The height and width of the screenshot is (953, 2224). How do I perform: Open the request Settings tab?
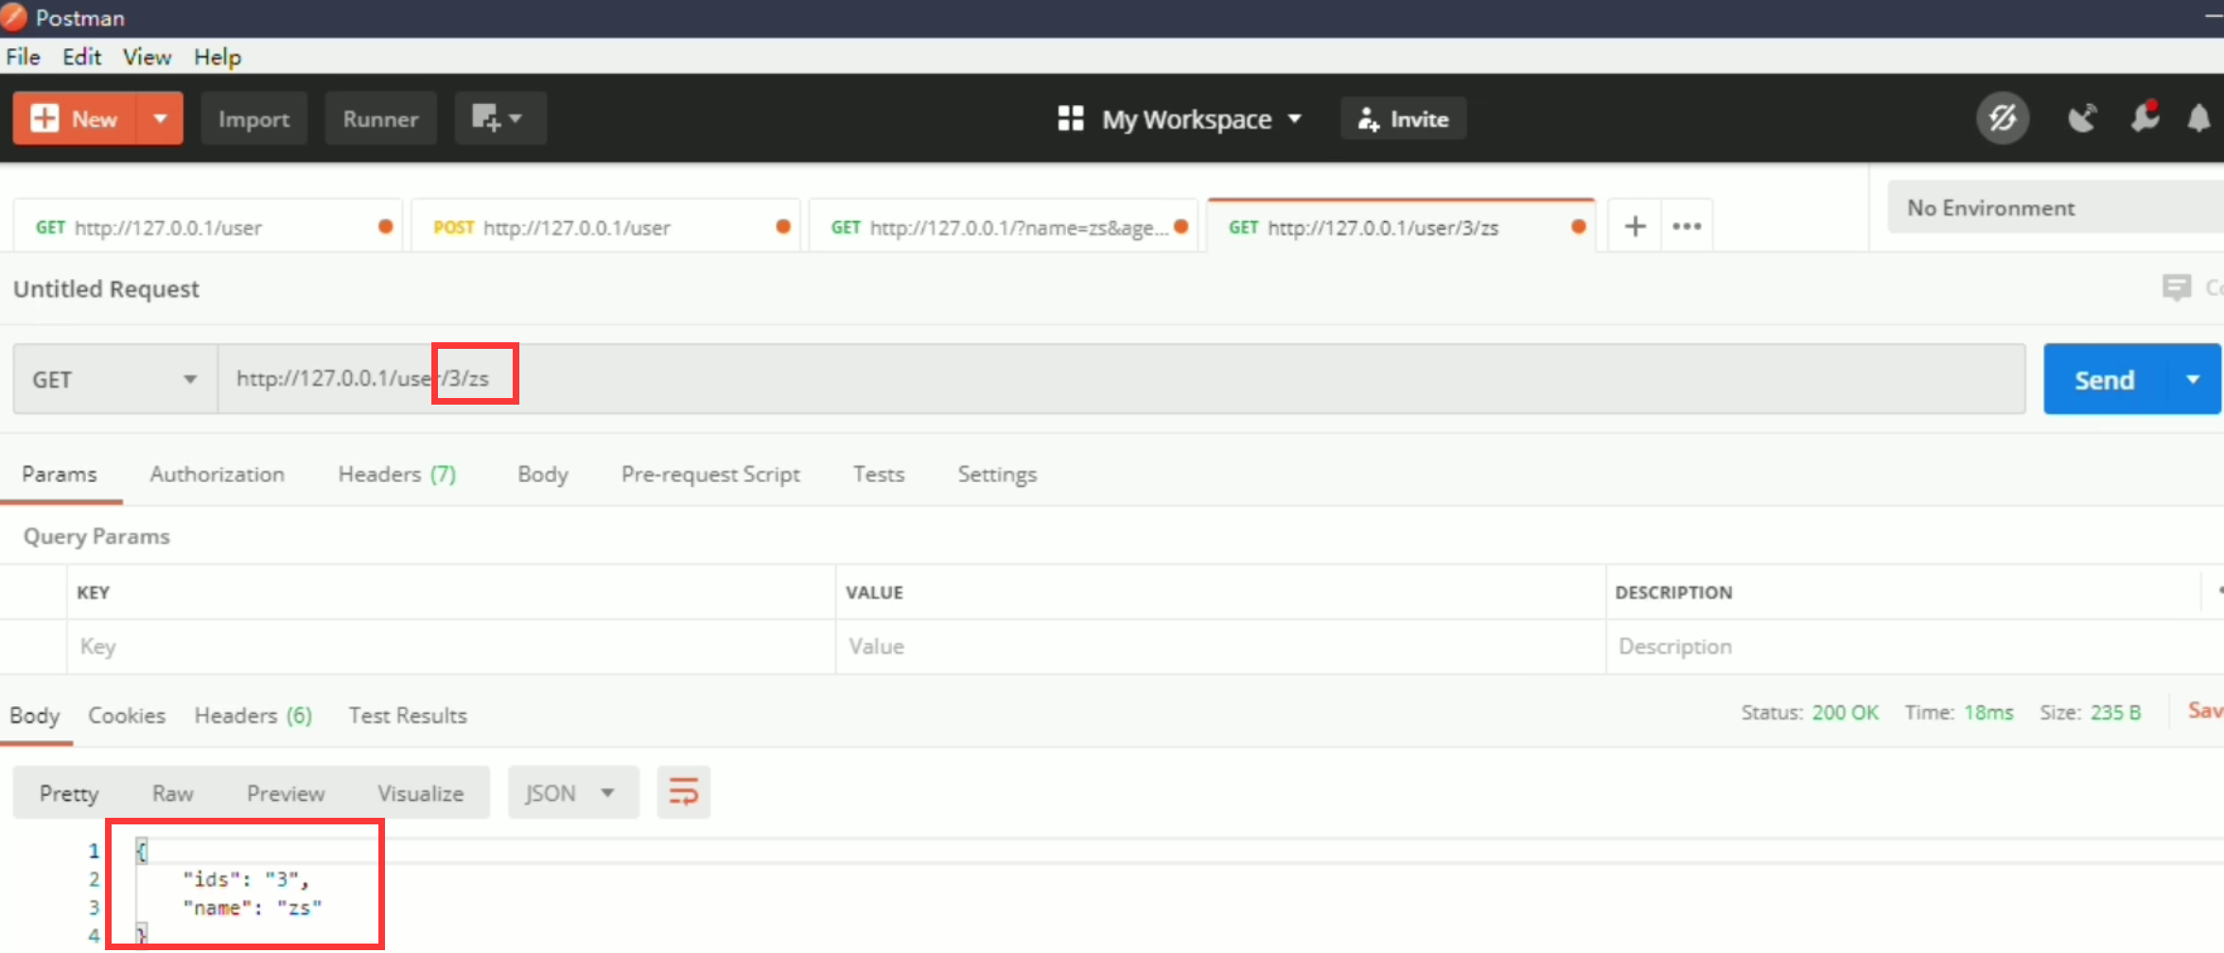997,474
